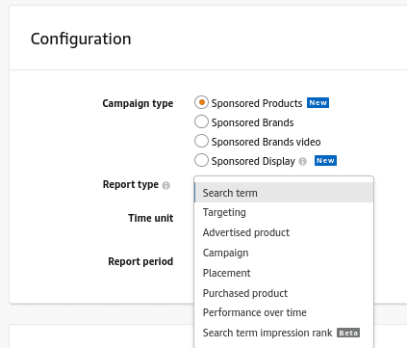Click the Beta badge on impression rank
The image size is (407, 348).
(x=348, y=333)
